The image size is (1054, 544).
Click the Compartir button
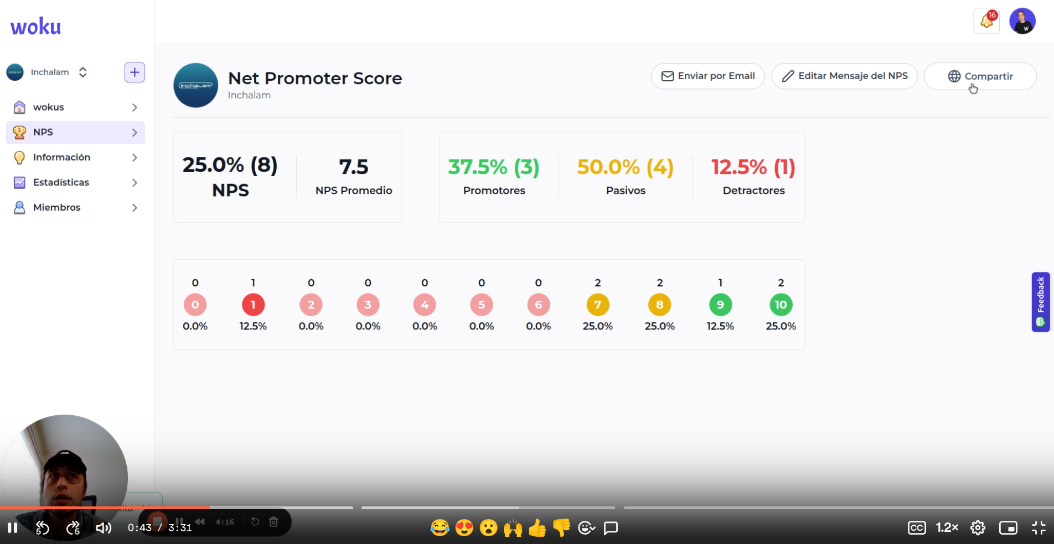coord(980,76)
